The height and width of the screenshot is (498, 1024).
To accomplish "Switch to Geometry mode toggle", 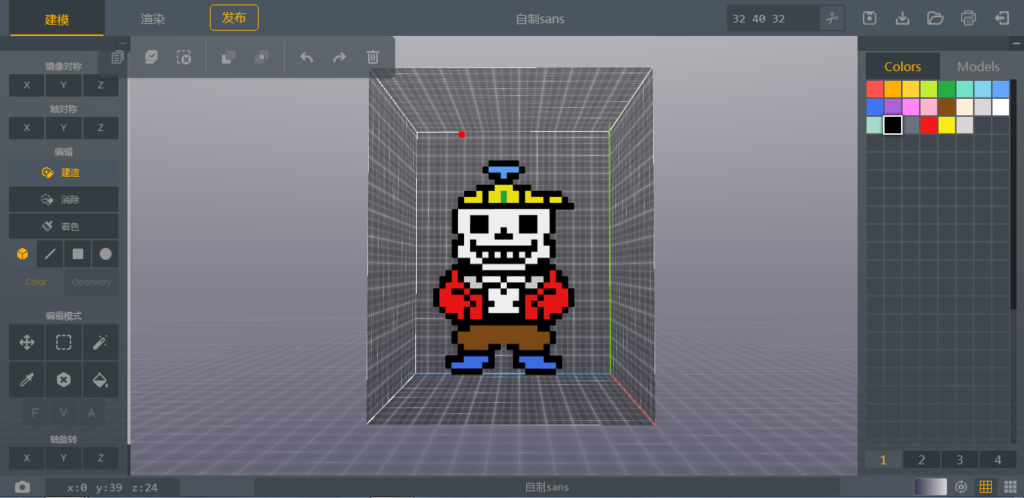I will [x=91, y=282].
